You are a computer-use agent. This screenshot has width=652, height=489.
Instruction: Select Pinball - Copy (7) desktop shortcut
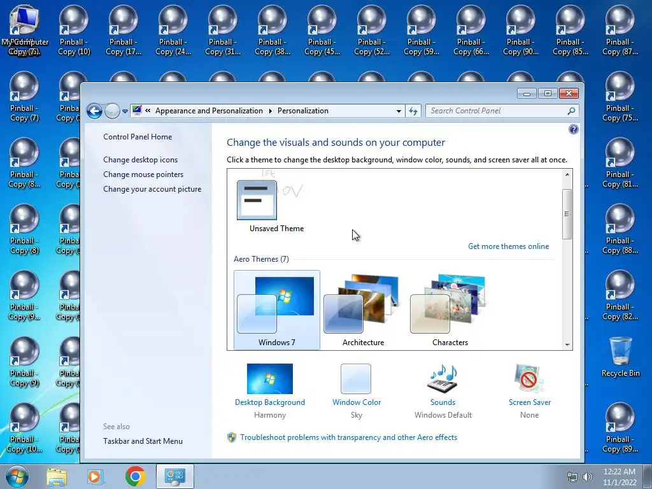click(x=24, y=97)
